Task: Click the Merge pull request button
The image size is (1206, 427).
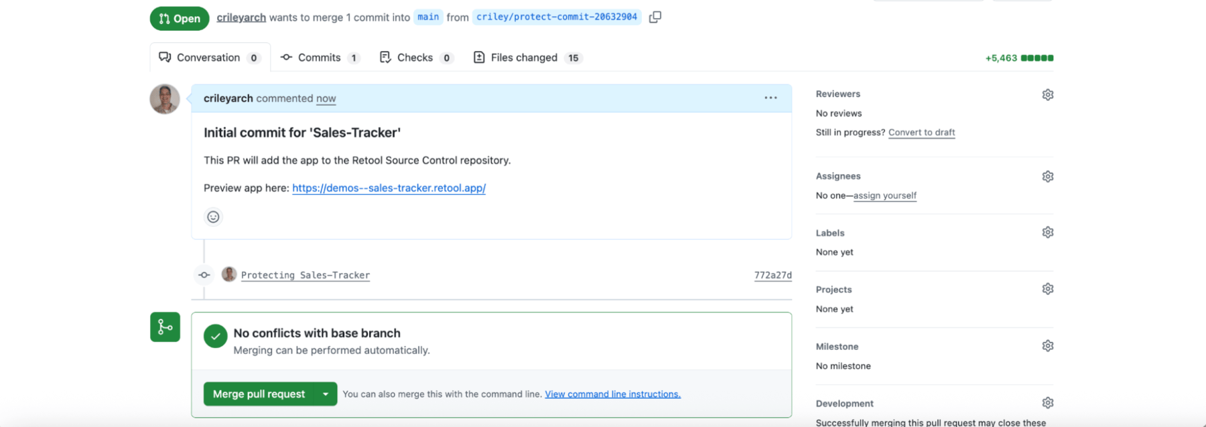Action: tap(259, 394)
